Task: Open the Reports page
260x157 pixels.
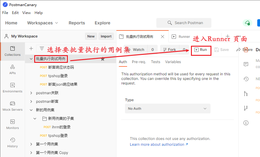Action: click(x=77, y=23)
